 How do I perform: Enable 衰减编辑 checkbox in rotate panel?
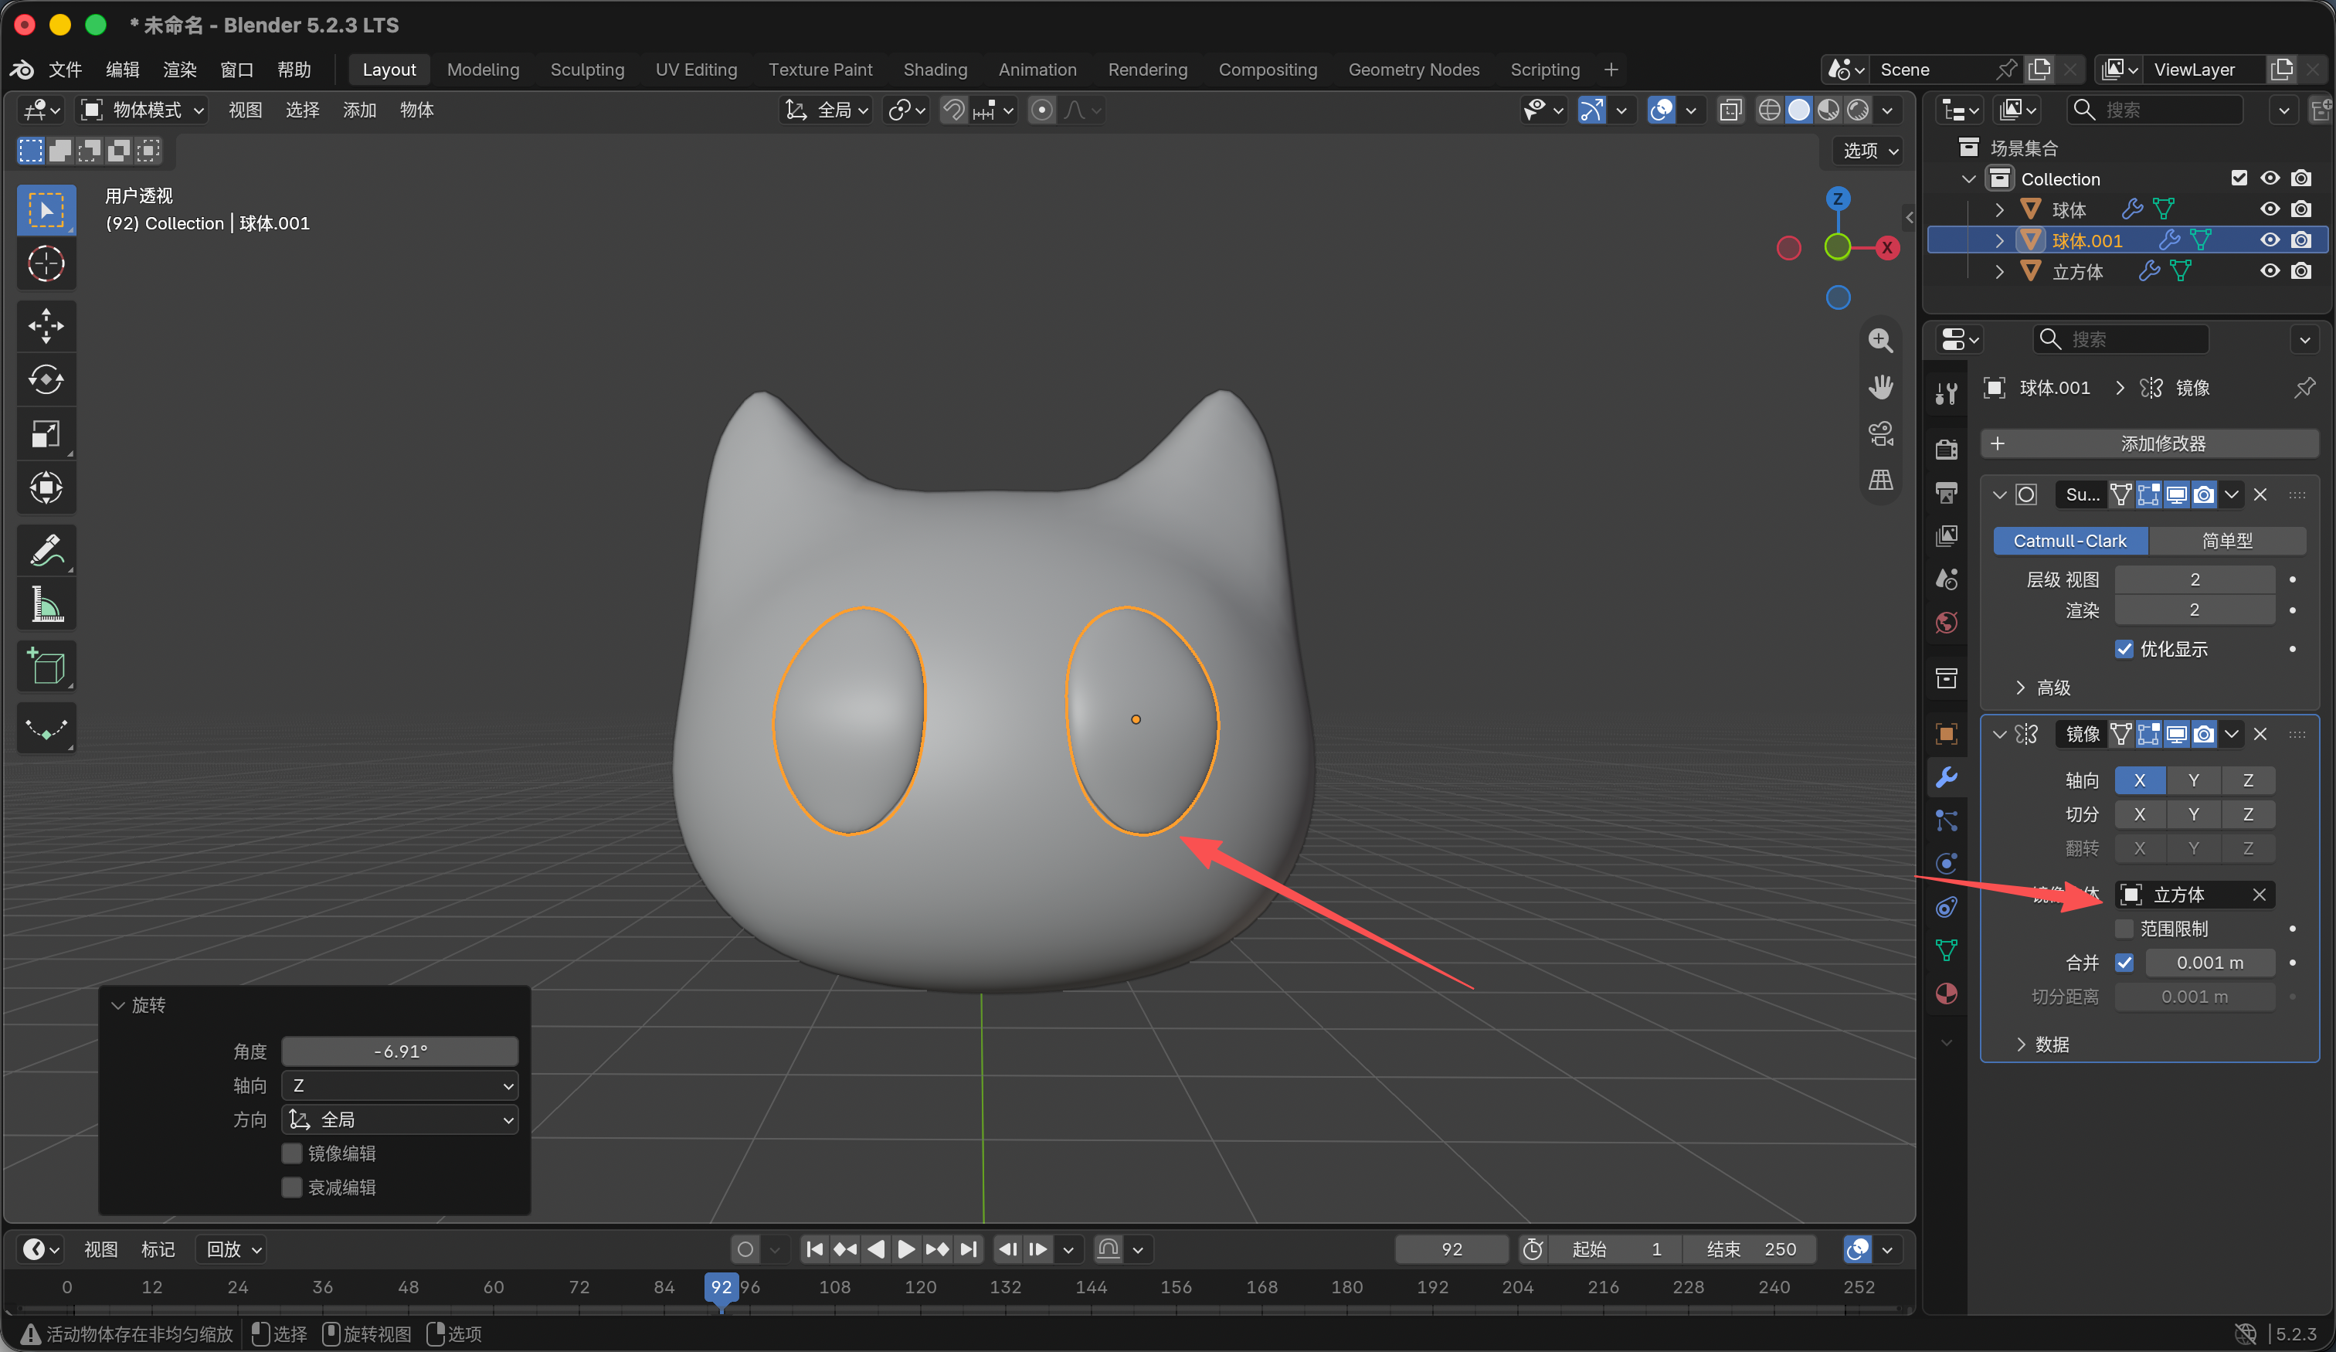(292, 1187)
